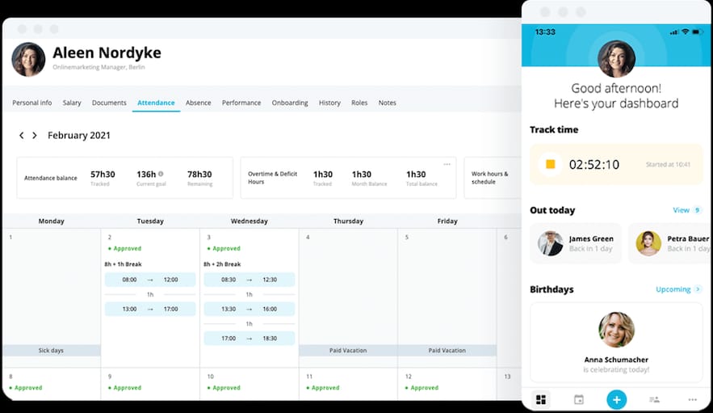Image resolution: width=713 pixels, height=413 pixels.
Task: View all people out today
Action: pos(687,210)
